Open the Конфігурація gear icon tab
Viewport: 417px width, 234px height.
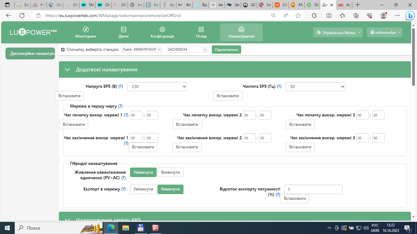(162, 32)
